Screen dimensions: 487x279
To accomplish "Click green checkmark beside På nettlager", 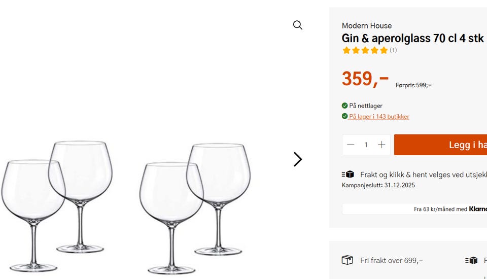I will click(x=345, y=106).
